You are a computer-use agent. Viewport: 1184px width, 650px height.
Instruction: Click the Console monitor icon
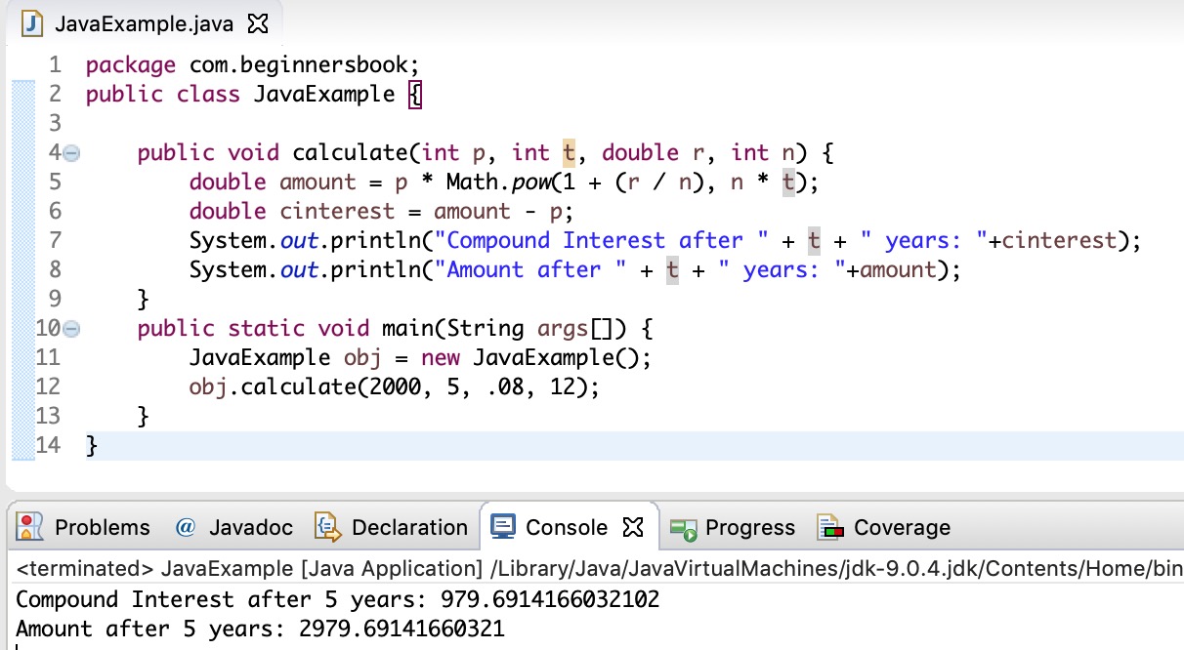(503, 528)
